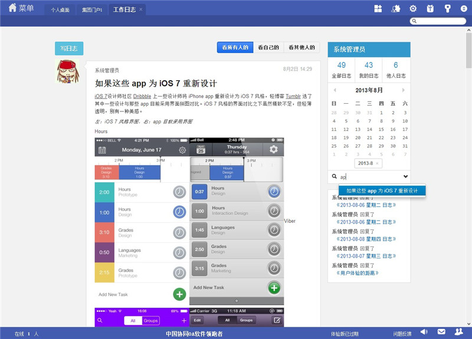
Task: Open the round dropdown arrow icon top right
Action: click(x=464, y=9)
